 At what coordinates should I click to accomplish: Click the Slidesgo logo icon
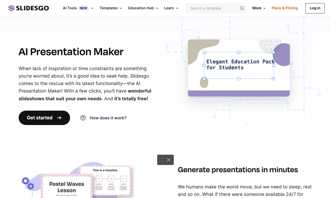pos(11,8)
